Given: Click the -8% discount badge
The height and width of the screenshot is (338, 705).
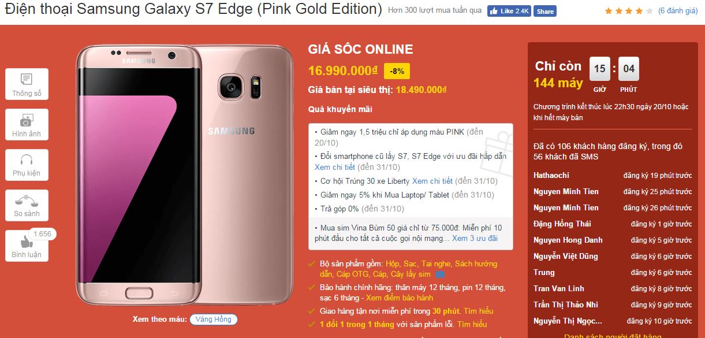Looking at the screenshot, I should click(397, 71).
